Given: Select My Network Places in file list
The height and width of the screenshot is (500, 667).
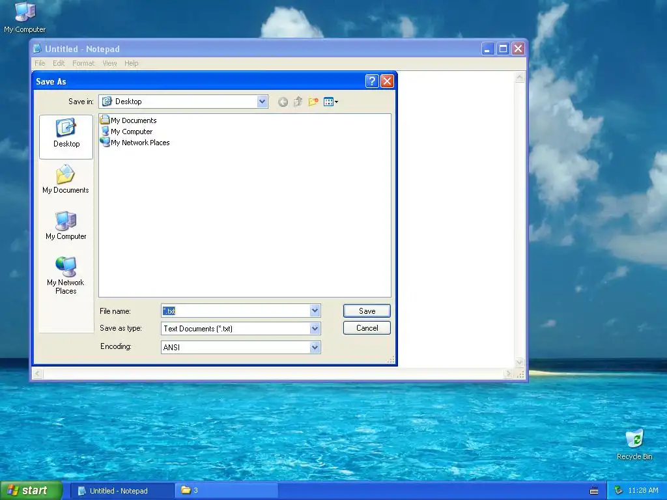Looking at the screenshot, I should click(135, 143).
